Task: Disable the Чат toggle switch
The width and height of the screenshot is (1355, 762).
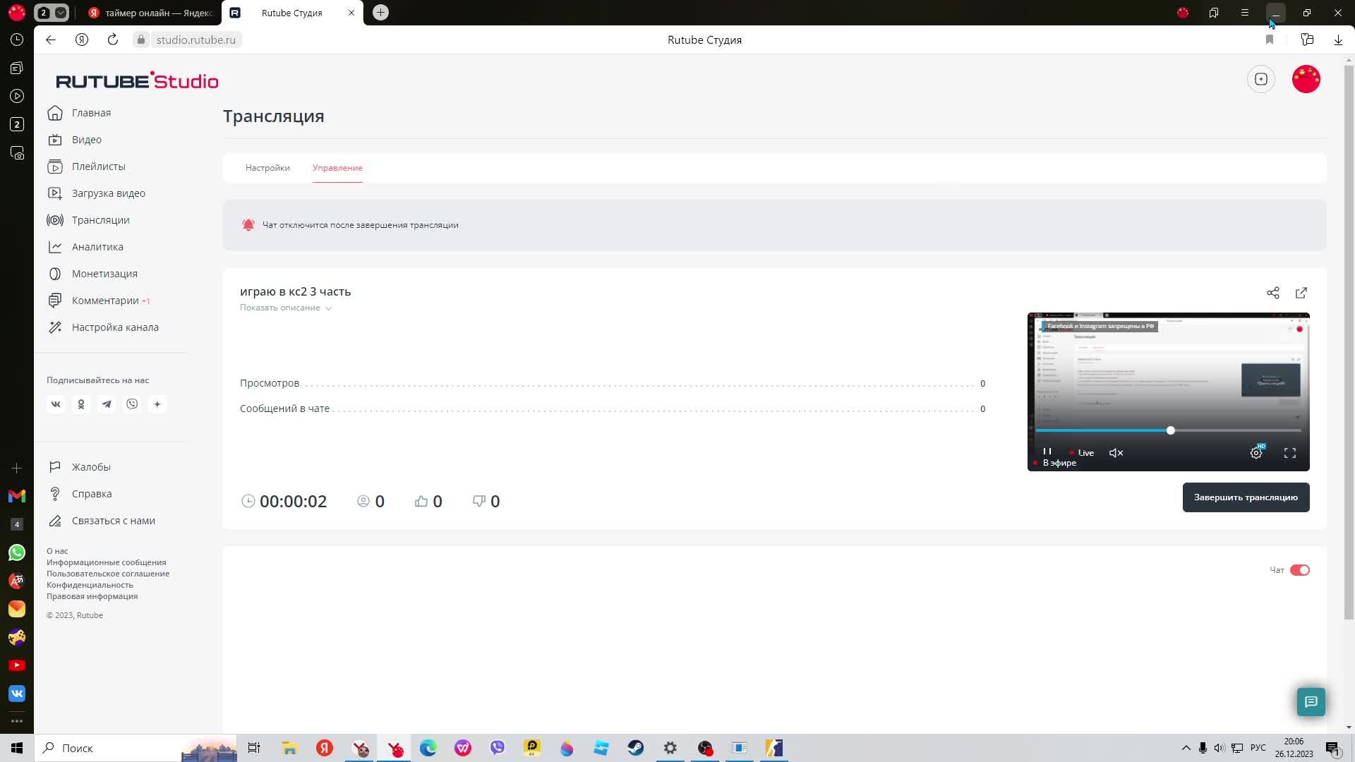Action: coord(1299,570)
